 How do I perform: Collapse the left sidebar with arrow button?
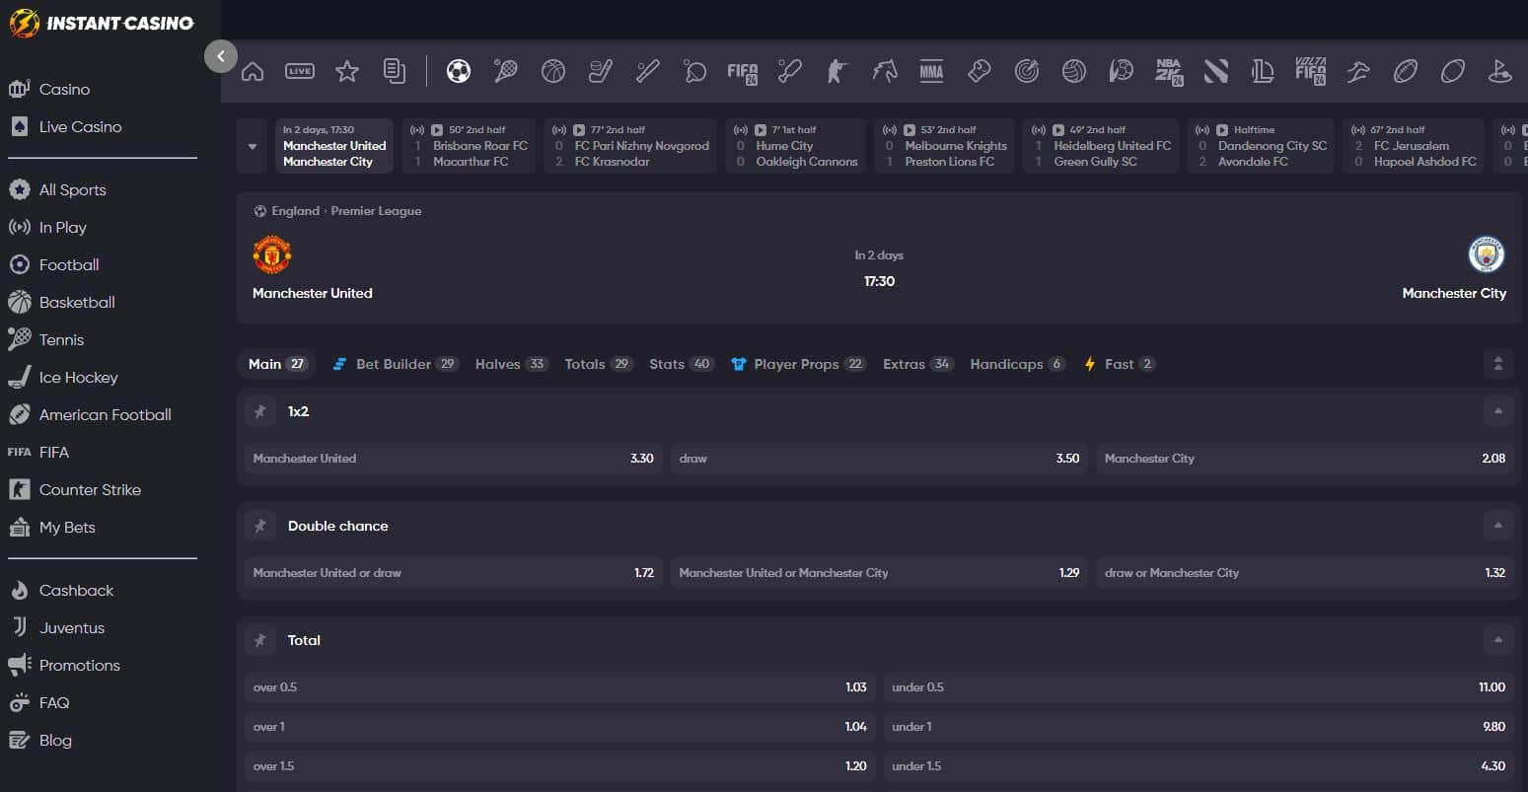221,56
